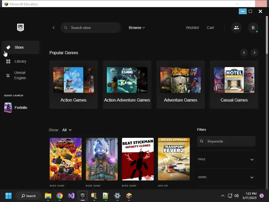This screenshot has height=202, width=269.
Task: Show next Popular Genres with right arrow
Action: (254, 53)
